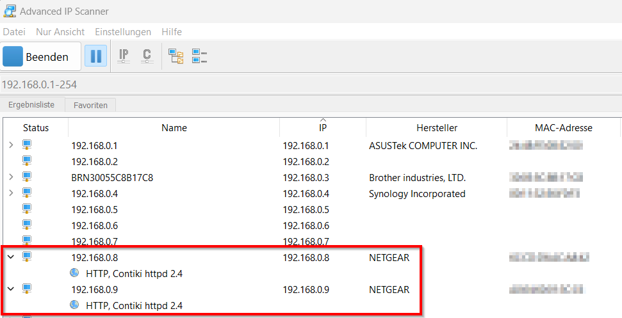The width and height of the screenshot is (622, 318).
Task: Click the collapse all toolbar icon
Action: tap(199, 56)
